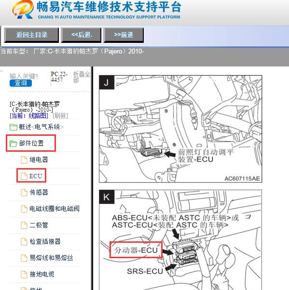Click open-folder icon beside 部件位置
Viewport: 289px width, 290px height.
pos(14,144)
